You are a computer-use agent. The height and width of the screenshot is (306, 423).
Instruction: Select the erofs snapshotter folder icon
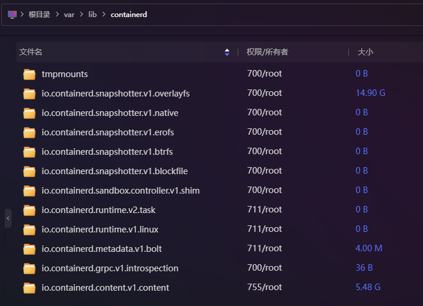pyautogui.click(x=29, y=132)
